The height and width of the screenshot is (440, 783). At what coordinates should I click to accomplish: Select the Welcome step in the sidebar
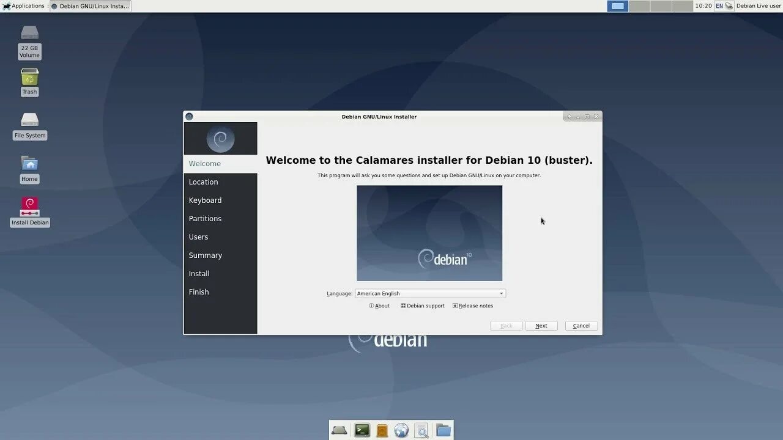tap(220, 164)
